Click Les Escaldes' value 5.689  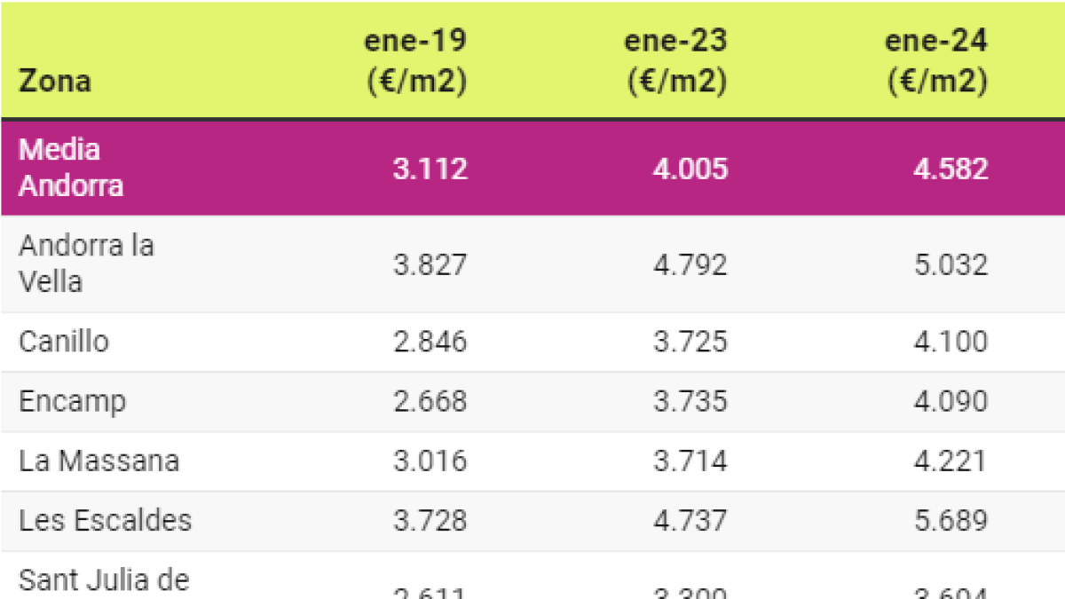click(x=951, y=520)
